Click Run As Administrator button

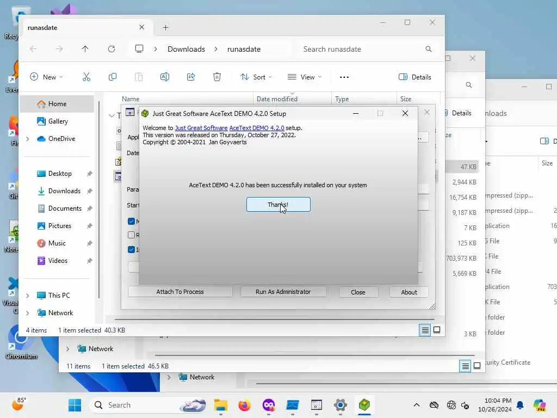tap(283, 292)
